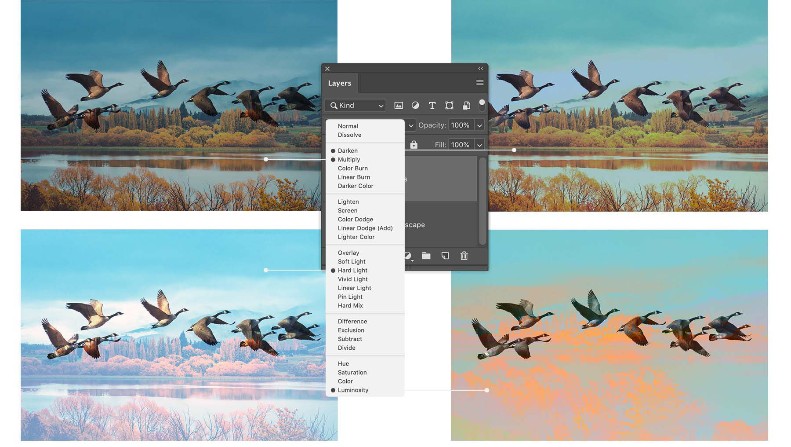The width and height of the screenshot is (791, 447).
Task: Click the Create New Layer icon
Action: point(445,256)
